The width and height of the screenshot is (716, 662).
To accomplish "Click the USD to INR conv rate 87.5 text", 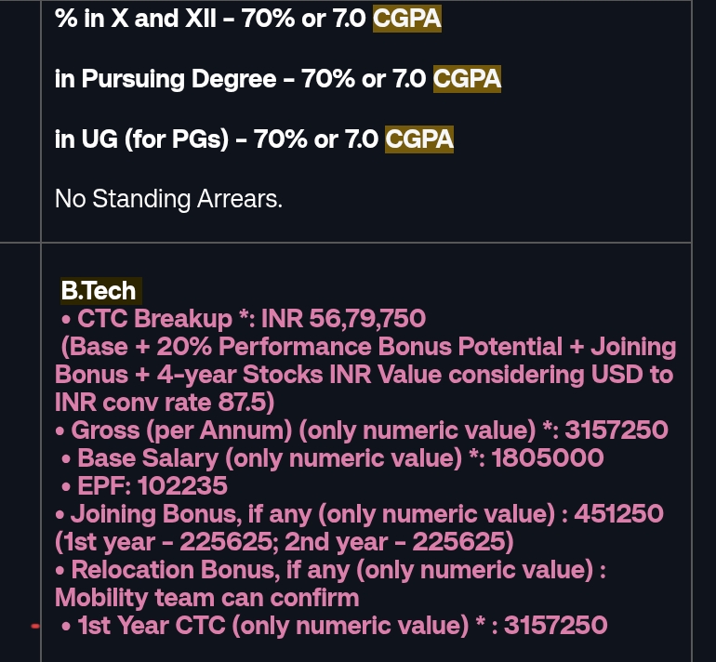I will click(x=364, y=388).
